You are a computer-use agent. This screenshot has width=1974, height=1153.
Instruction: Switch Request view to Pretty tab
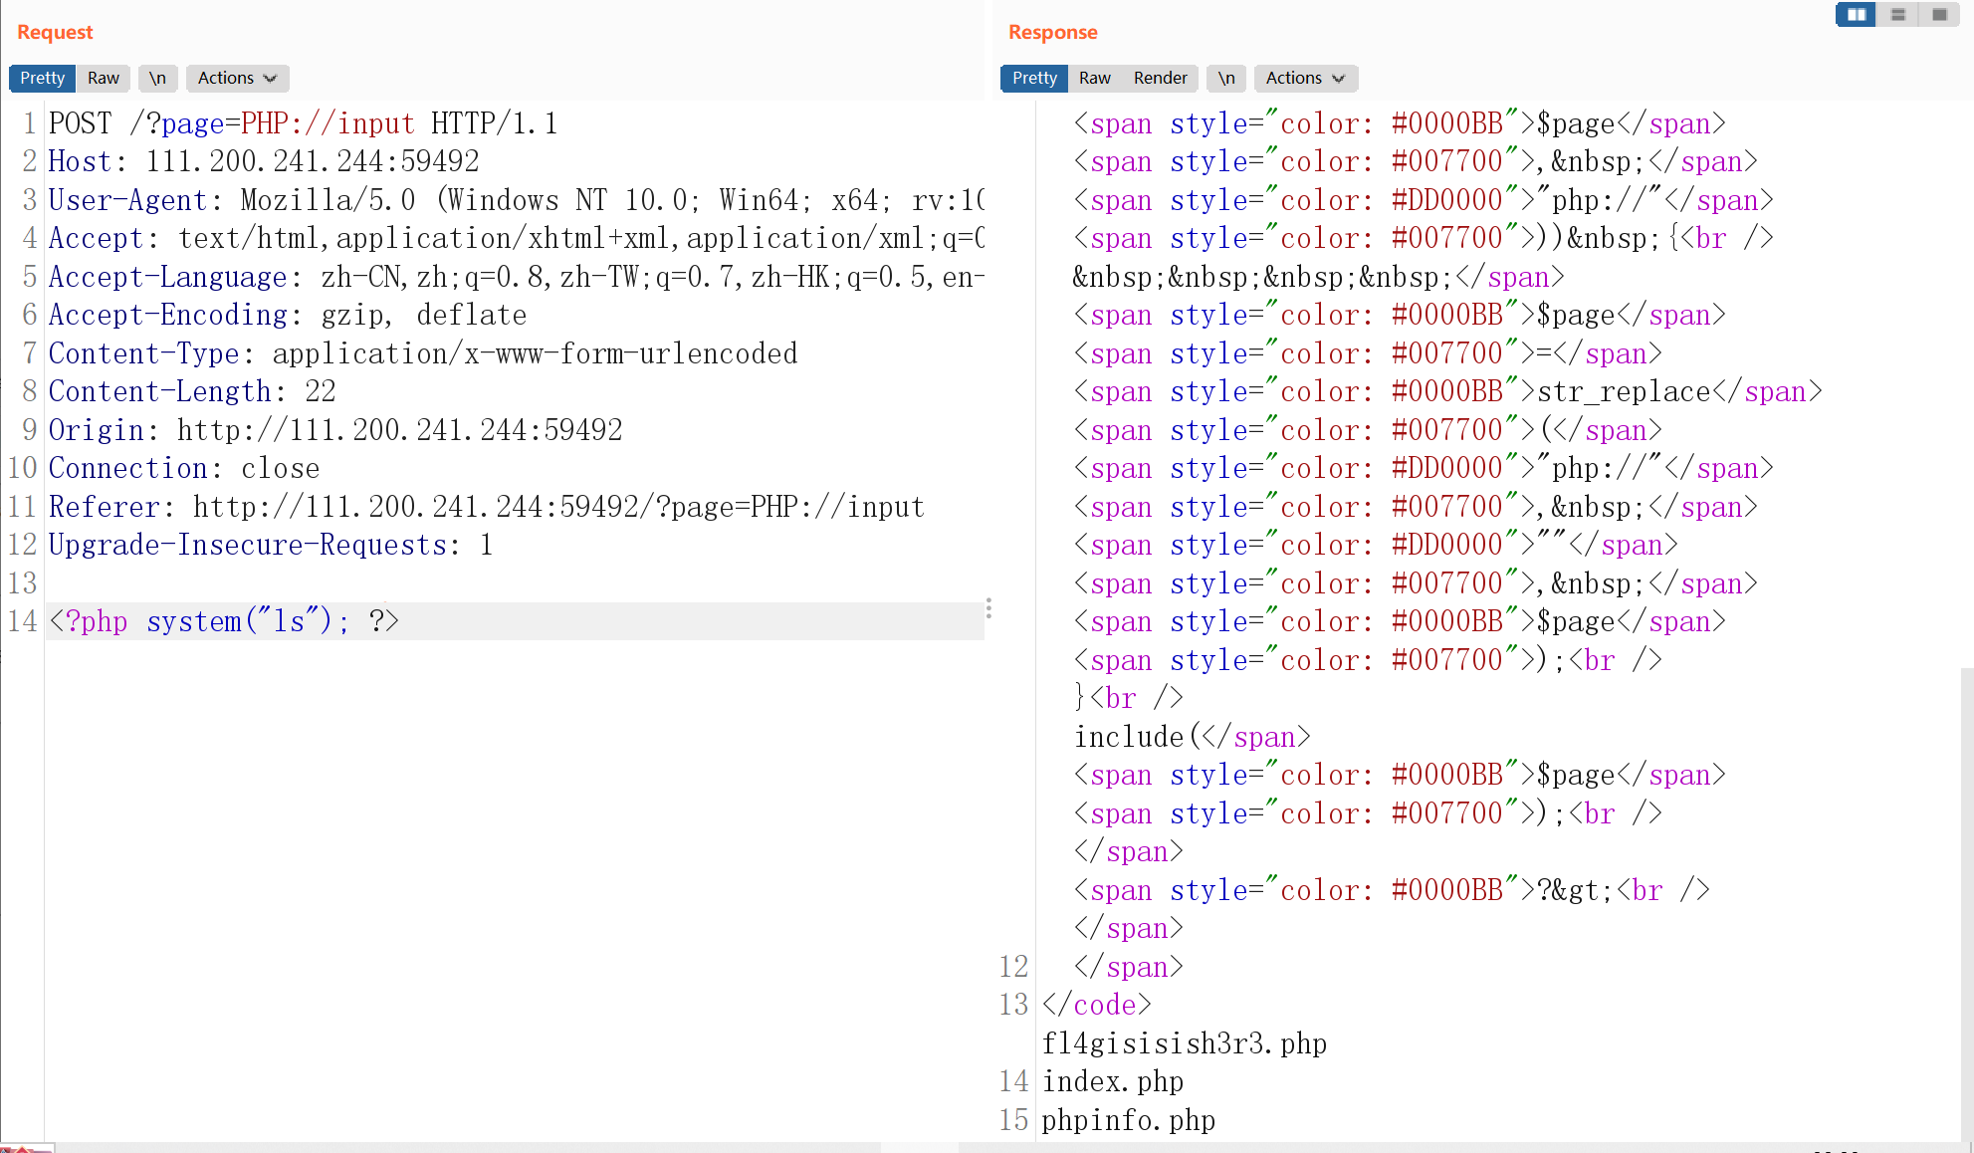(42, 78)
